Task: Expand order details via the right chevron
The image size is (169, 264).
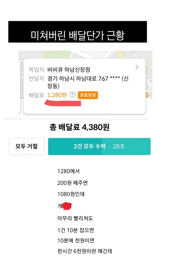Action: click(x=137, y=67)
